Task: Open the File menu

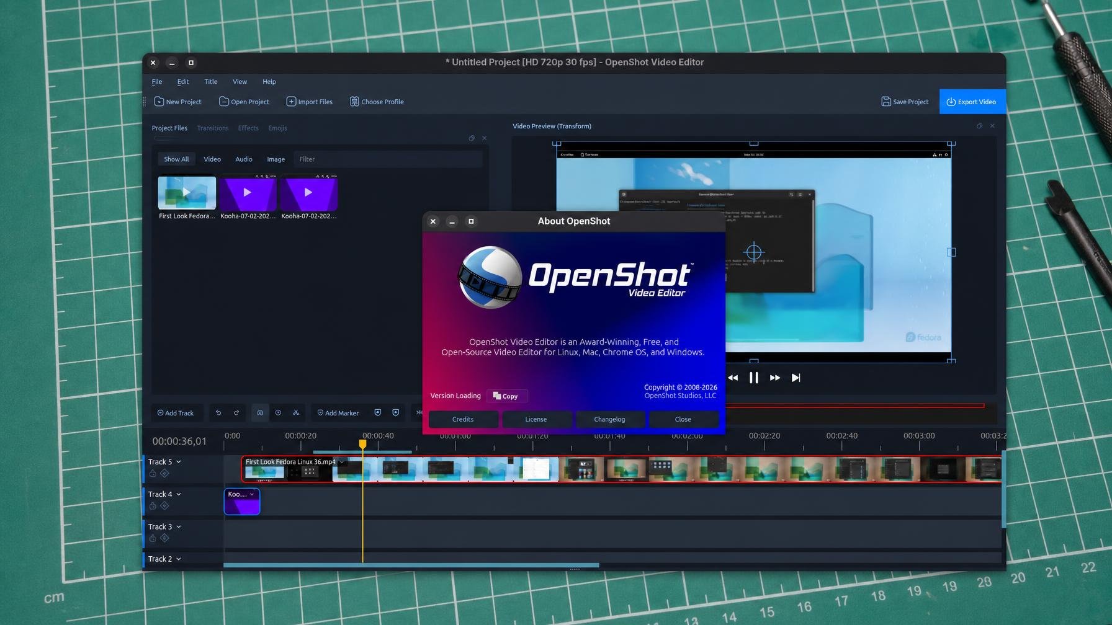Action: (x=157, y=82)
